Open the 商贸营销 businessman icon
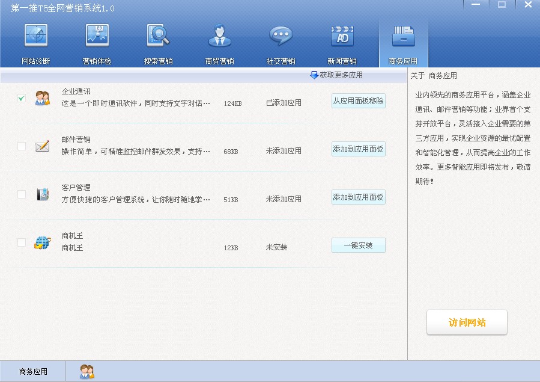Viewport: 540px width, 382px height. pos(219,36)
